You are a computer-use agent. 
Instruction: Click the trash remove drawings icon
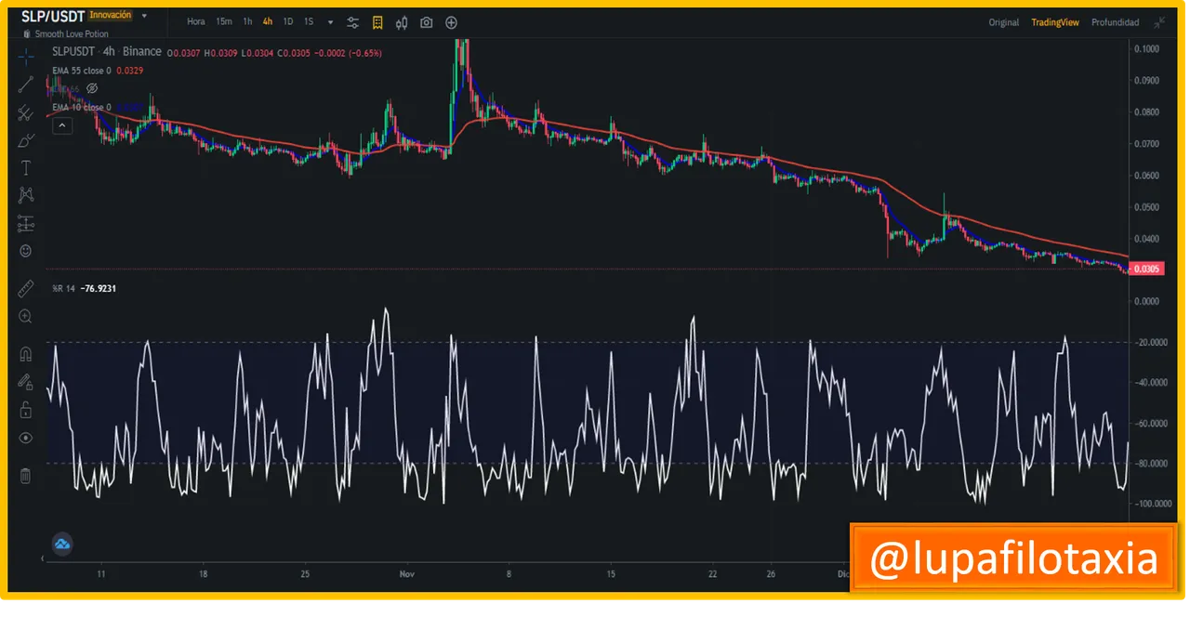26,476
